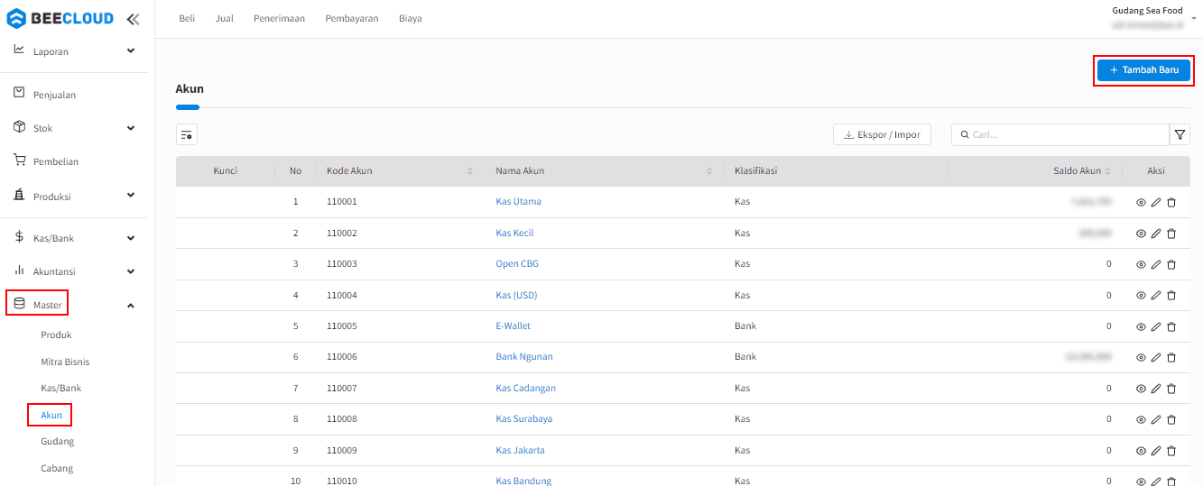This screenshot has height=486, width=1203.
Task: Click the search magnifier icon
Action: point(964,134)
